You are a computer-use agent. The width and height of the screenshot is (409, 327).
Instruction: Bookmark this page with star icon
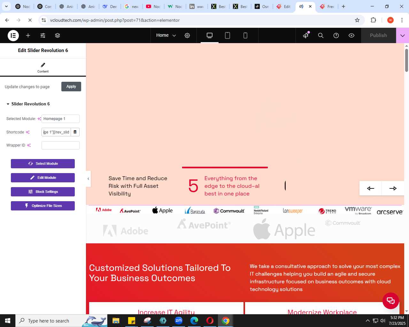click(357, 20)
